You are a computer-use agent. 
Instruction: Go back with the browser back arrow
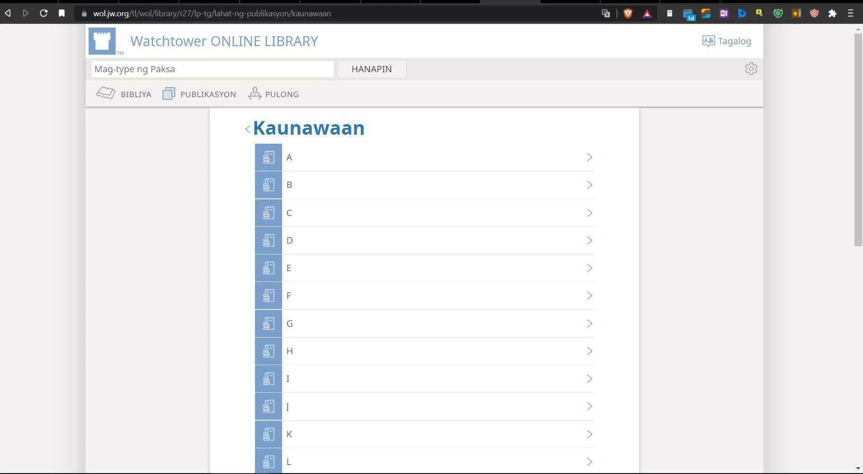pos(8,14)
